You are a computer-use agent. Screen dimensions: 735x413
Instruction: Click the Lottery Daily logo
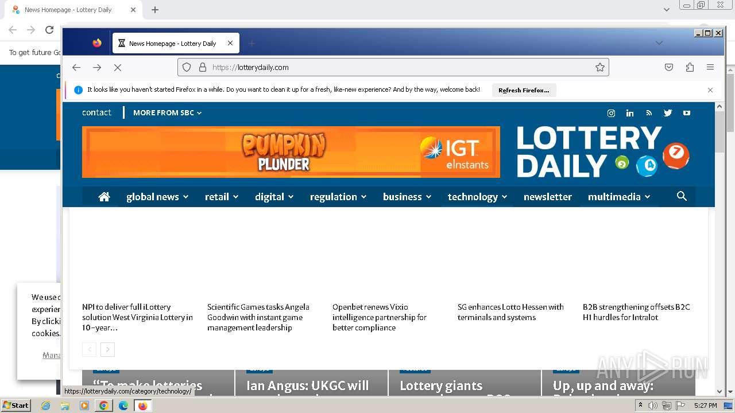click(x=602, y=152)
